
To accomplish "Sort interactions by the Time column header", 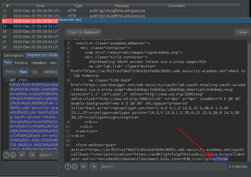I will pyautogui.click(x=40, y=6).
